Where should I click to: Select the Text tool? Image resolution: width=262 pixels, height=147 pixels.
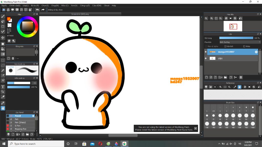pyautogui.click(x=3, y=87)
